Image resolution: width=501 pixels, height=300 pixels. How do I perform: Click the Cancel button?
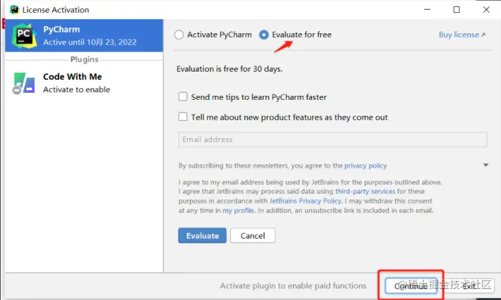[x=252, y=235]
